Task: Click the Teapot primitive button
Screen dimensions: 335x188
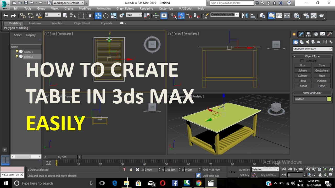Action: click(x=303, y=86)
